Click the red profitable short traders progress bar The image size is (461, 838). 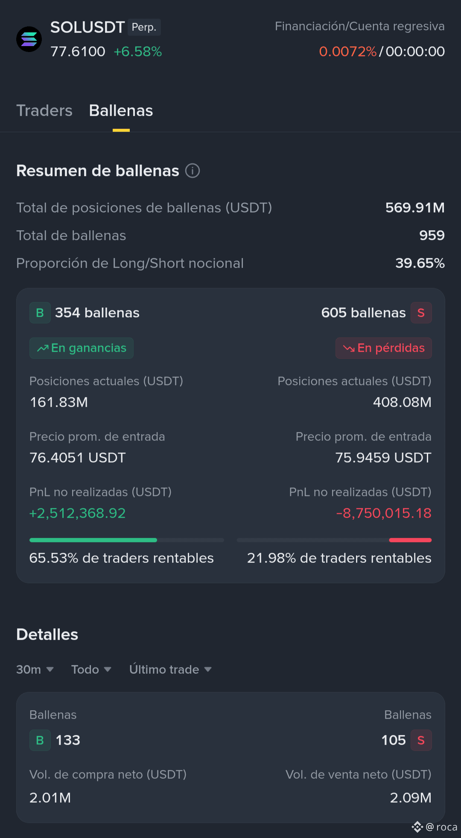click(x=410, y=540)
